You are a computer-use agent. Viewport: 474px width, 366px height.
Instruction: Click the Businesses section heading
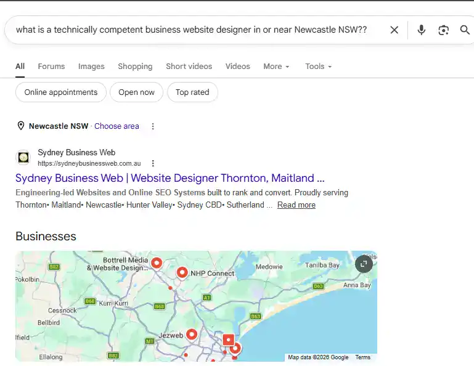click(46, 237)
